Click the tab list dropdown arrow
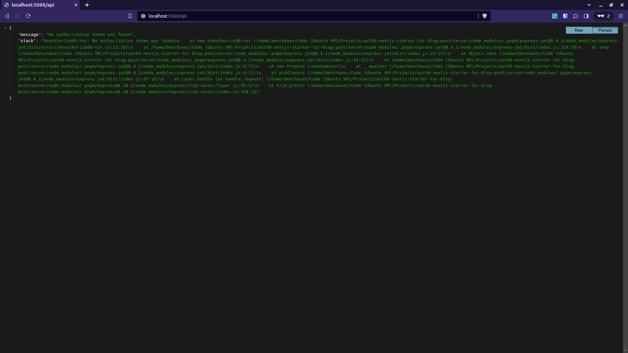Image resolution: width=628 pixels, height=353 pixels. click(589, 5)
